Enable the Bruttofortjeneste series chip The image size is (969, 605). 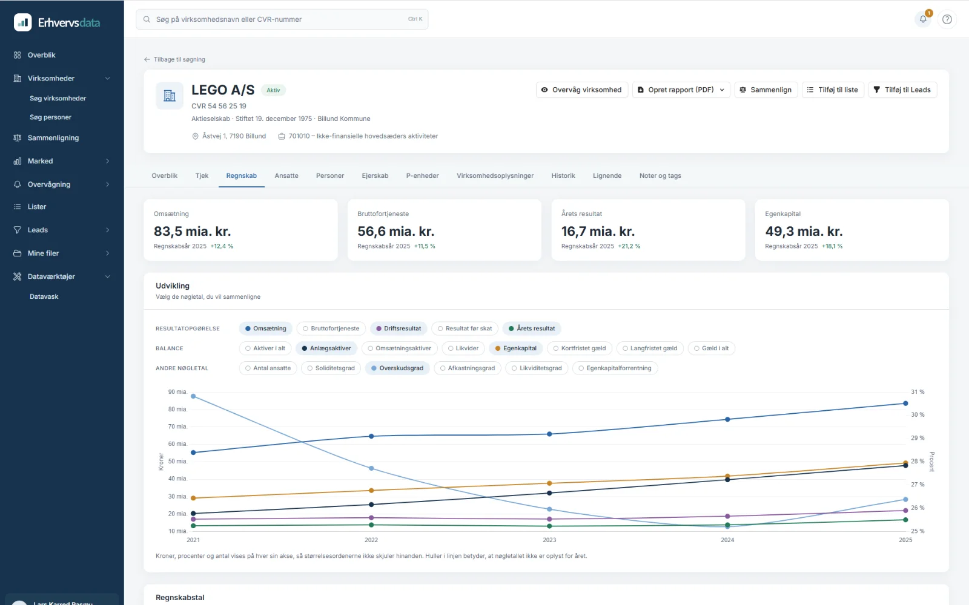coord(331,329)
